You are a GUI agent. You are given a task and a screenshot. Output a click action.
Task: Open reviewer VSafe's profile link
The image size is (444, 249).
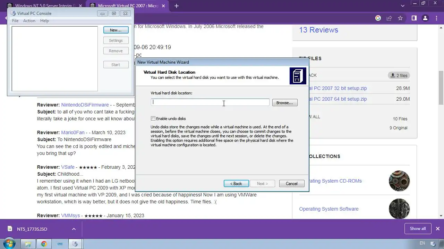(68, 167)
